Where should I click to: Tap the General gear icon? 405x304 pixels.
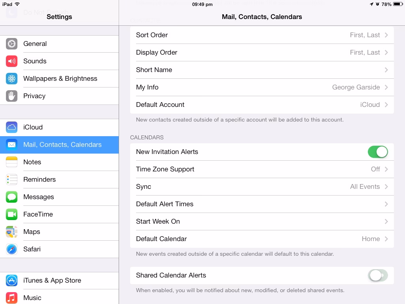(11, 44)
